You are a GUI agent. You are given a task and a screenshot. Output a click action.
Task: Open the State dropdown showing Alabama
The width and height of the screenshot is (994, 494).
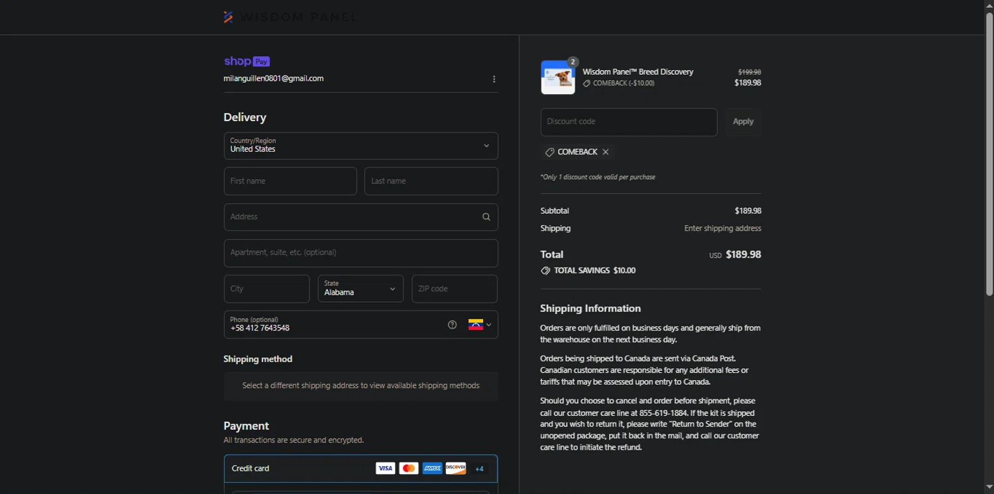click(x=360, y=289)
